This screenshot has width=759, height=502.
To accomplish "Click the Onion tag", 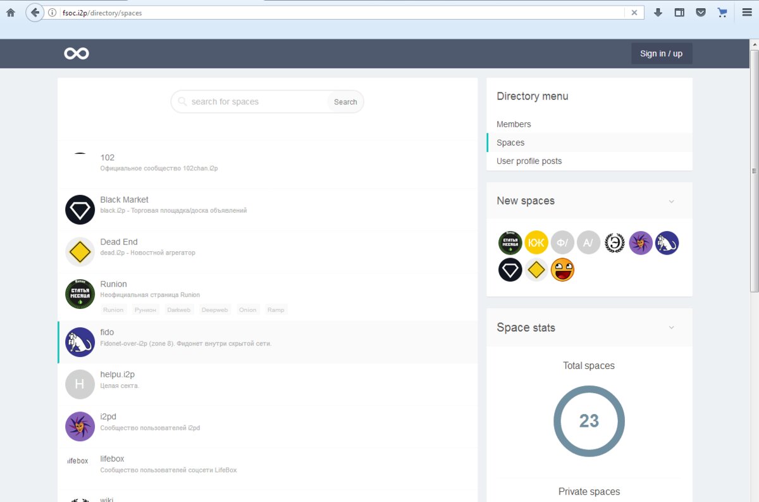I will 248,310.
